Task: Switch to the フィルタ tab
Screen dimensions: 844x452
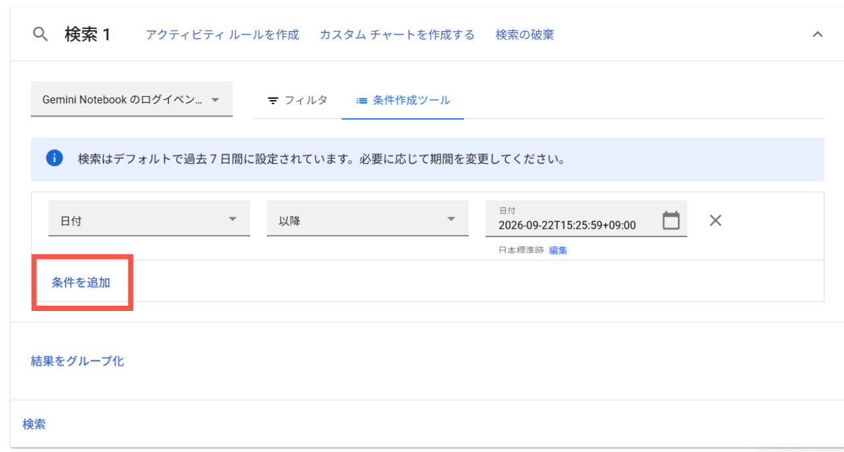Action: 297,100
